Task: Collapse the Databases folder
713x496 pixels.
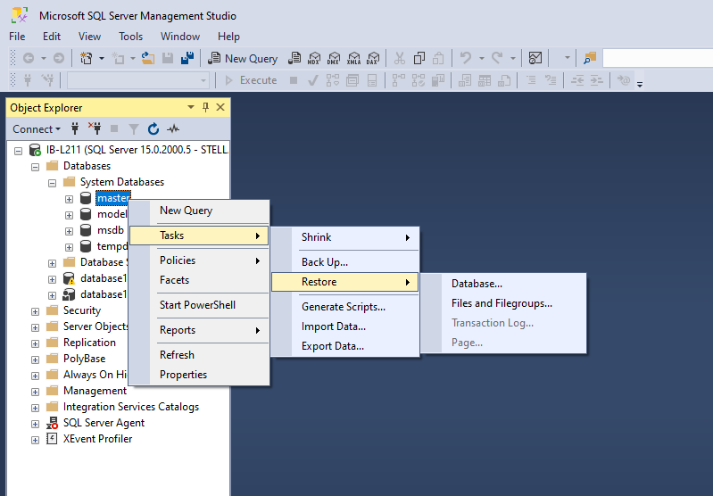Action: 35,167
